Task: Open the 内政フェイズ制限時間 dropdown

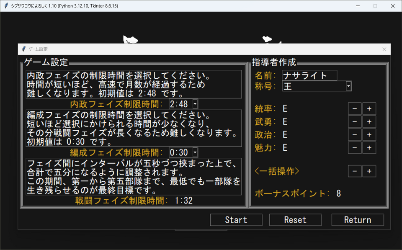Action: (x=195, y=104)
